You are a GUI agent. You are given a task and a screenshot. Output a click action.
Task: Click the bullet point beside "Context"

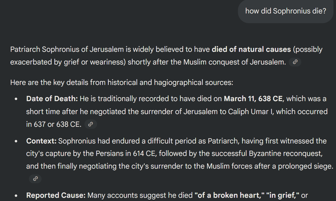pyautogui.click(x=16, y=141)
